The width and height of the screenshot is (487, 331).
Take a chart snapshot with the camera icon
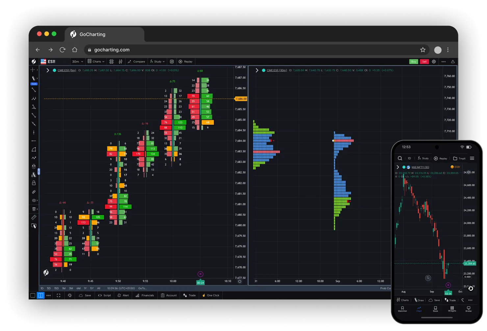point(172,62)
